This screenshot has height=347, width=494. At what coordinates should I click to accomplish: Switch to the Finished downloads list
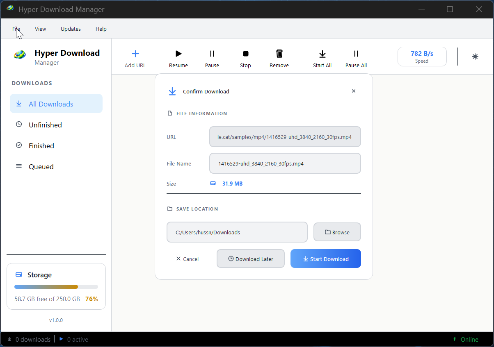[x=41, y=145]
